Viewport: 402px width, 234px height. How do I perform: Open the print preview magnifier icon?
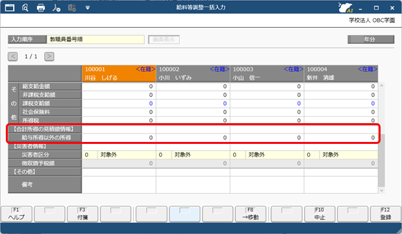pos(25,8)
